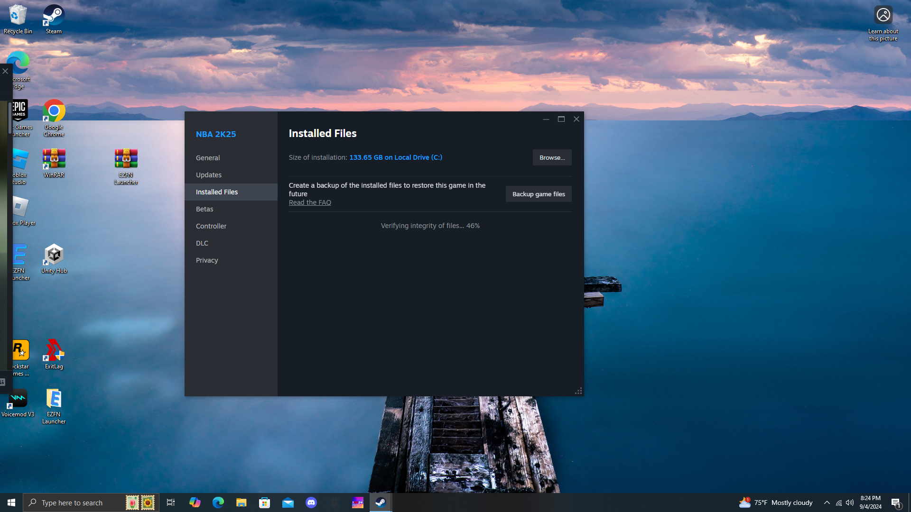Show hidden system tray icons chevron
The image size is (911, 512).
827,503
